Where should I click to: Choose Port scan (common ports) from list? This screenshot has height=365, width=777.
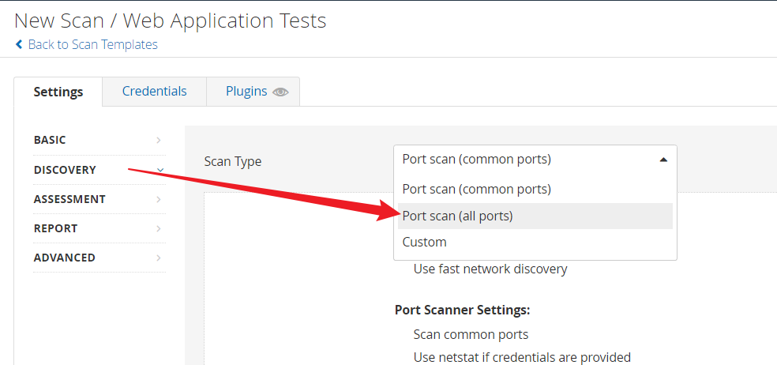(x=476, y=190)
